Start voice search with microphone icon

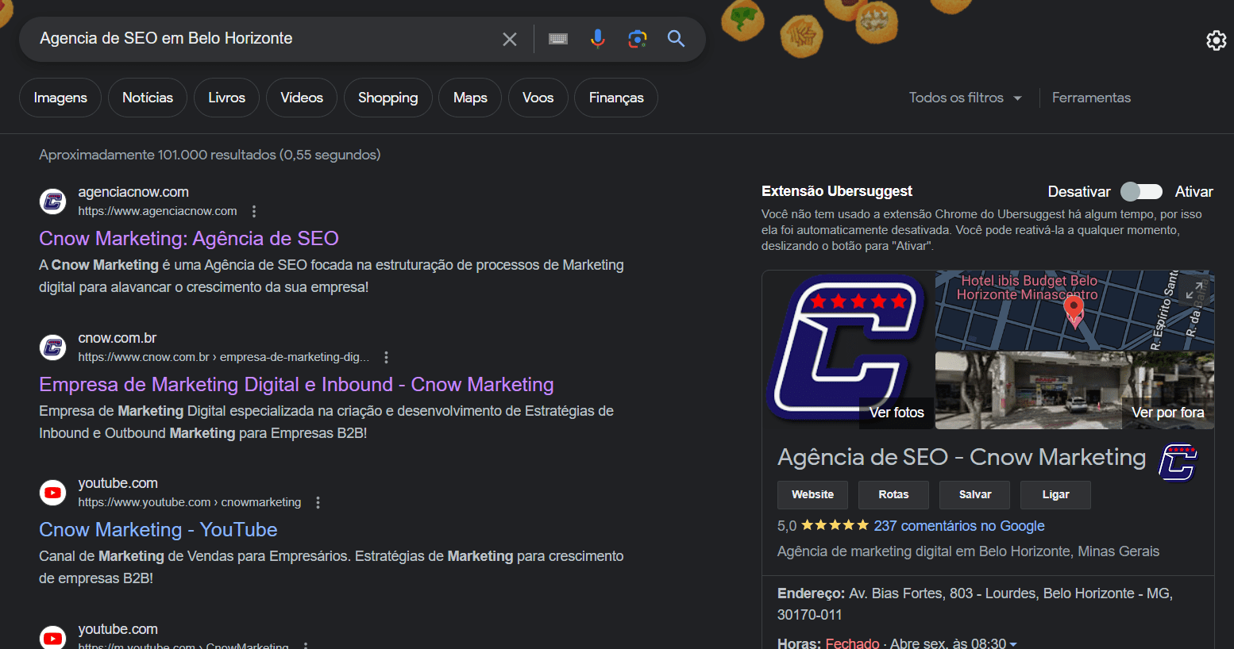coord(598,38)
